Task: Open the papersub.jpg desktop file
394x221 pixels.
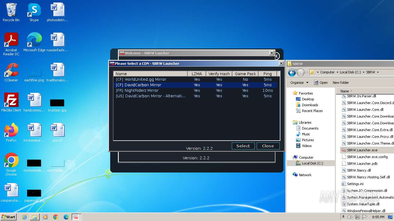Action: click(x=34, y=195)
